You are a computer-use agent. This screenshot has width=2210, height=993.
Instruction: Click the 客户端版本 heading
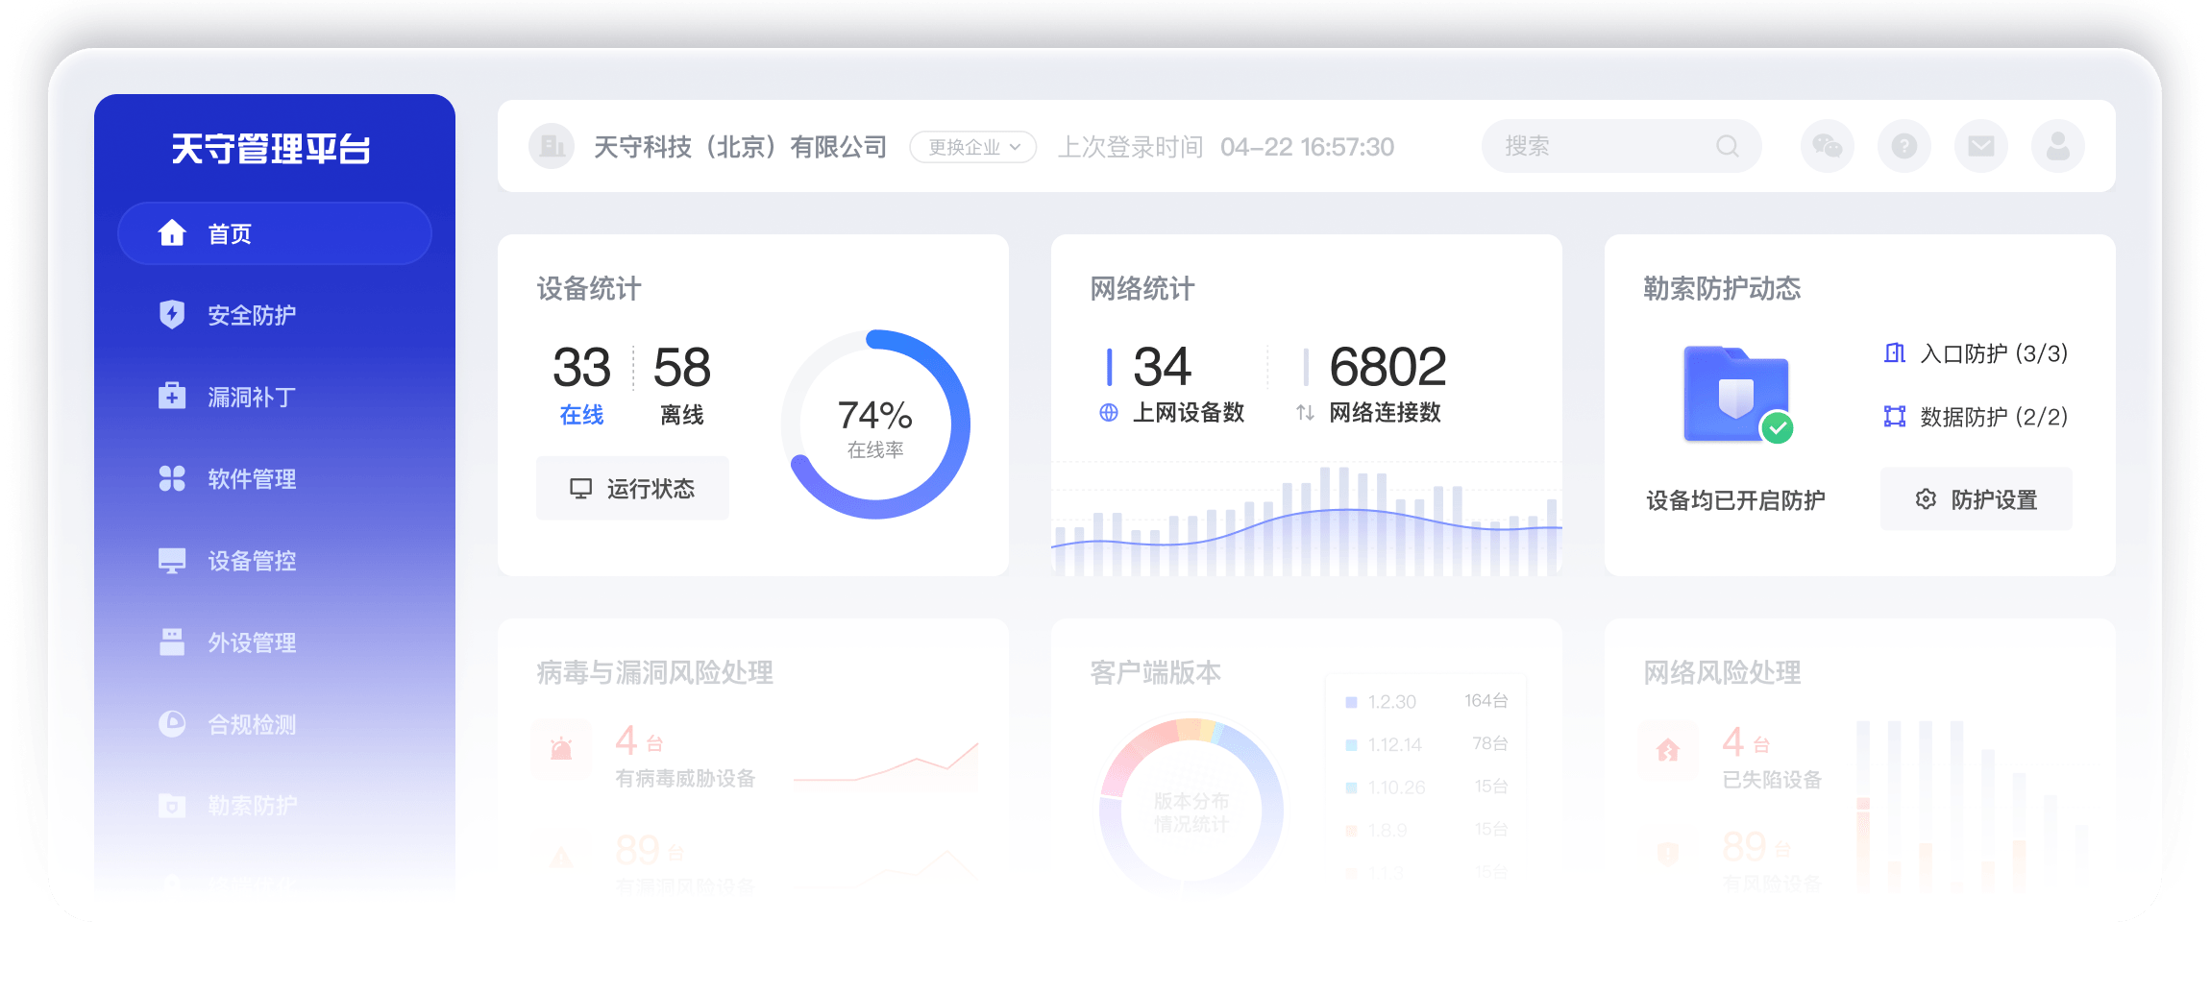point(1155,672)
